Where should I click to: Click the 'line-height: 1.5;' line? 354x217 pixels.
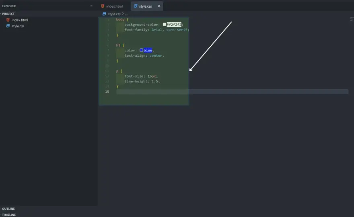click(142, 82)
